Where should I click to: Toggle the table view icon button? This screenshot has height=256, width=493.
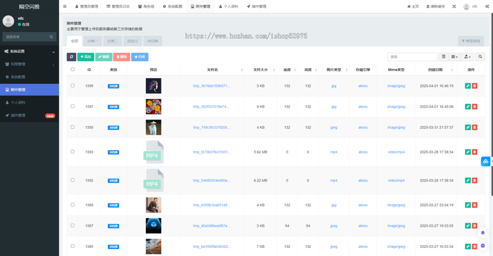coord(443,57)
